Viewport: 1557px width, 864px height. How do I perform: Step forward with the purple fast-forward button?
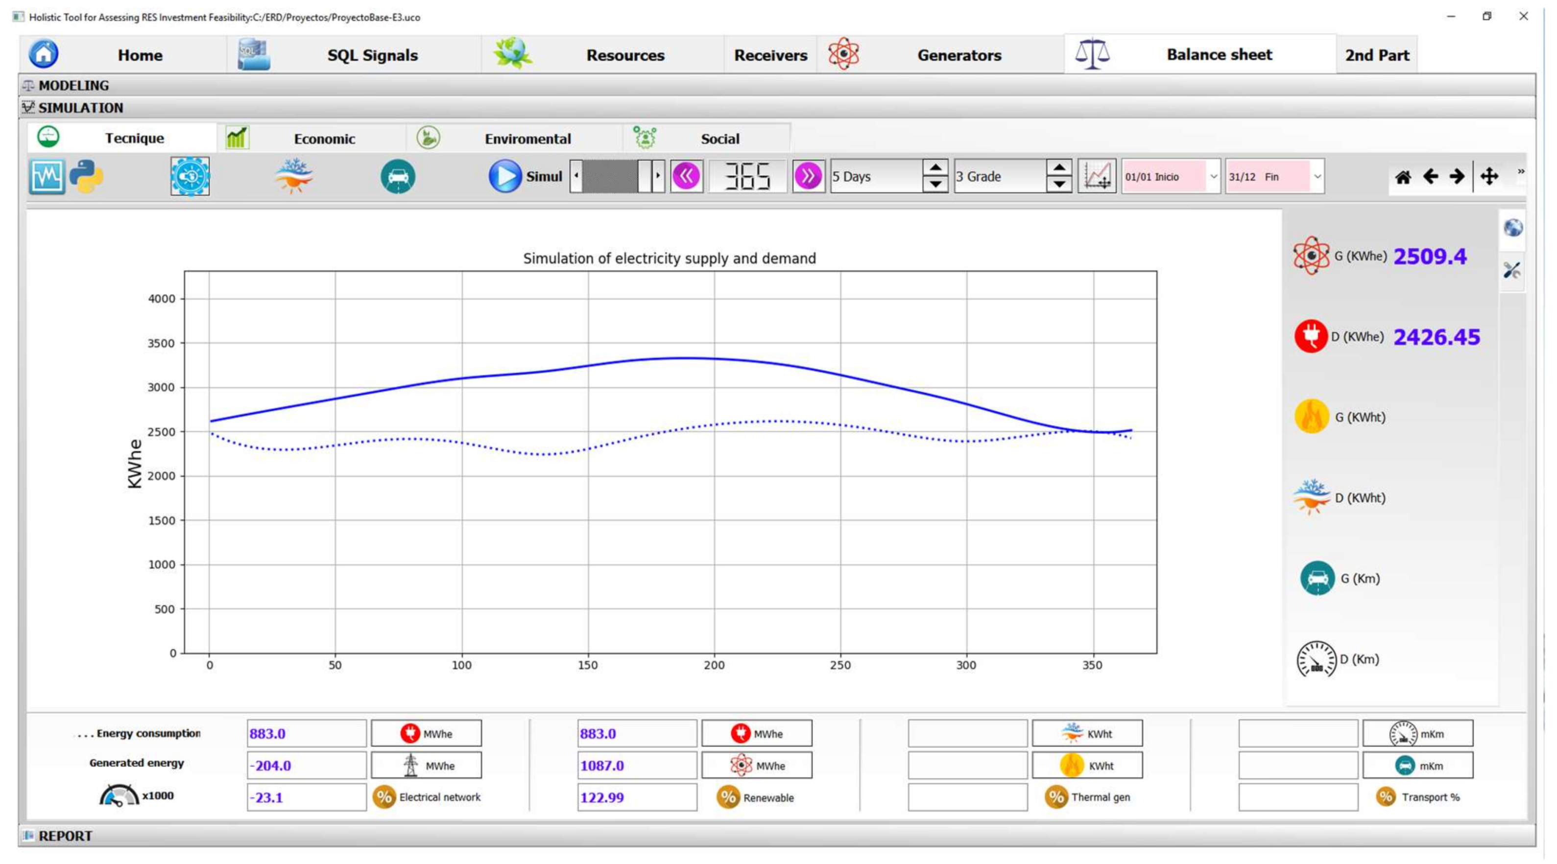[x=808, y=176]
